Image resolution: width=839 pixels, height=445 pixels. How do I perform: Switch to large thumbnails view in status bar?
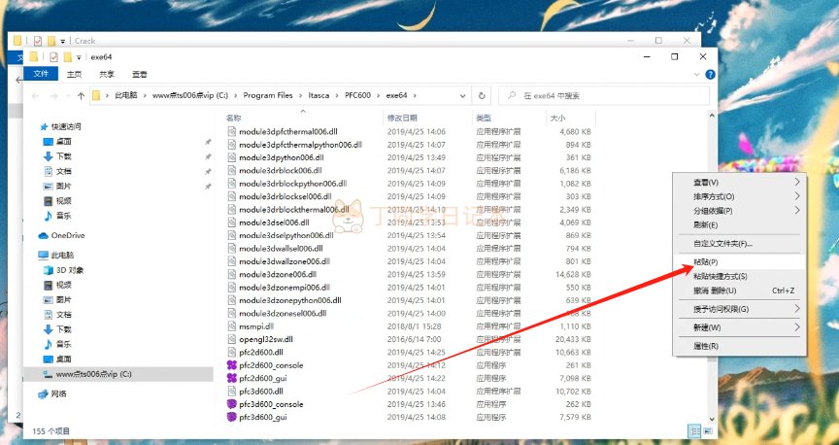pyautogui.click(x=706, y=429)
